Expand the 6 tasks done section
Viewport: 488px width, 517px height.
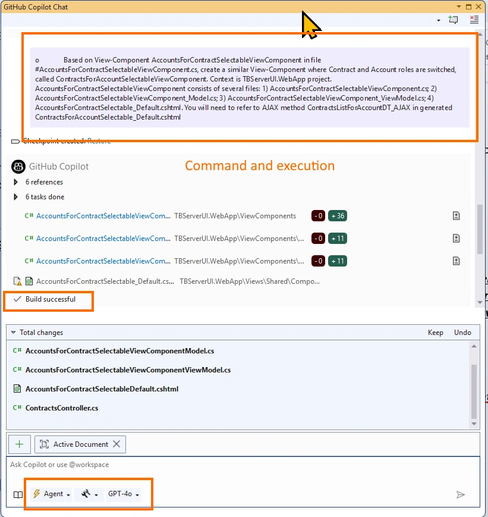(x=15, y=197)
